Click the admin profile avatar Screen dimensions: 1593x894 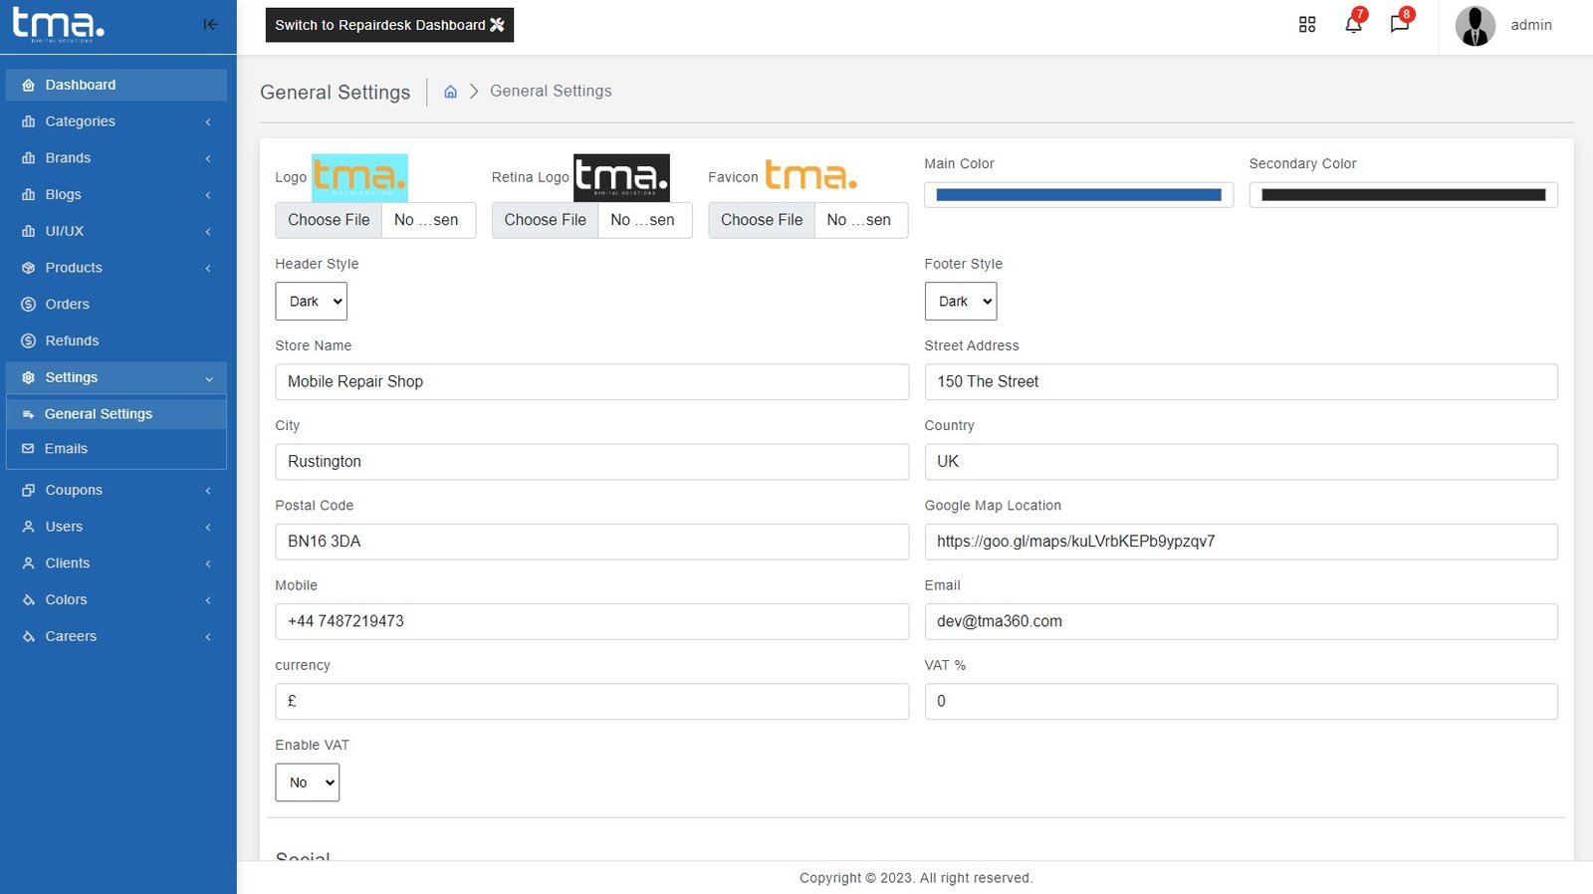(1475, 26)
